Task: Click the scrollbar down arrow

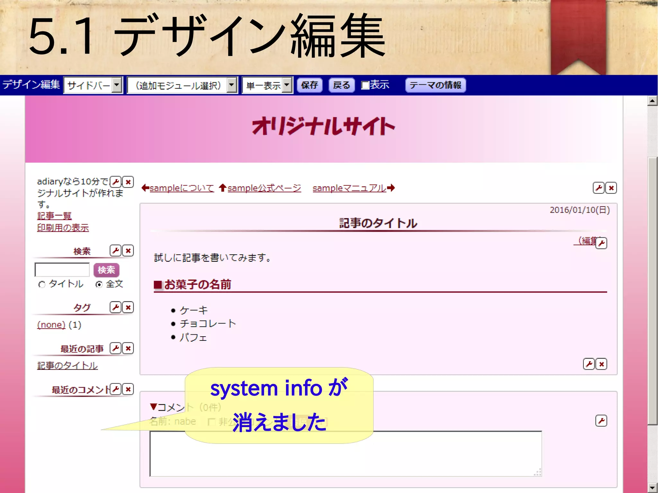Action: pyautogui.click(x=652, y=487)
